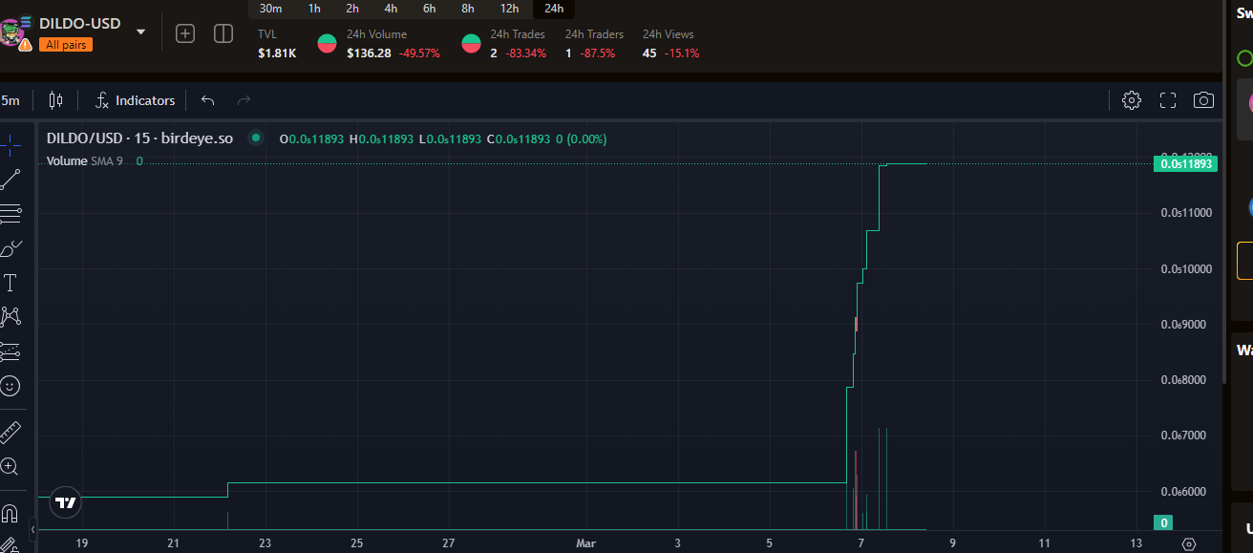Switch to split layout view
The width and height of the screenshot is (1253, 553).
tap(223, 33)
